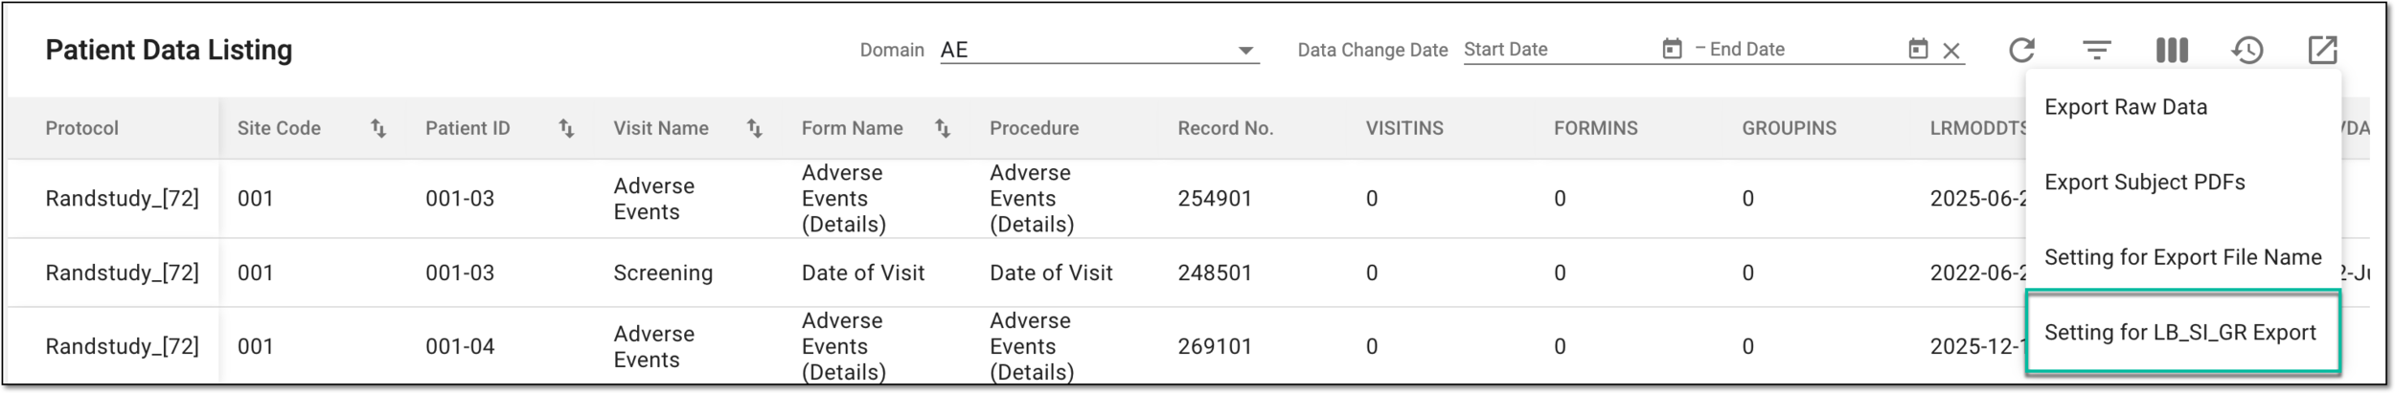Click Randstudy_[72] in the 269101 row
The image size is (2395, 393).
click(x=123, y=346)
